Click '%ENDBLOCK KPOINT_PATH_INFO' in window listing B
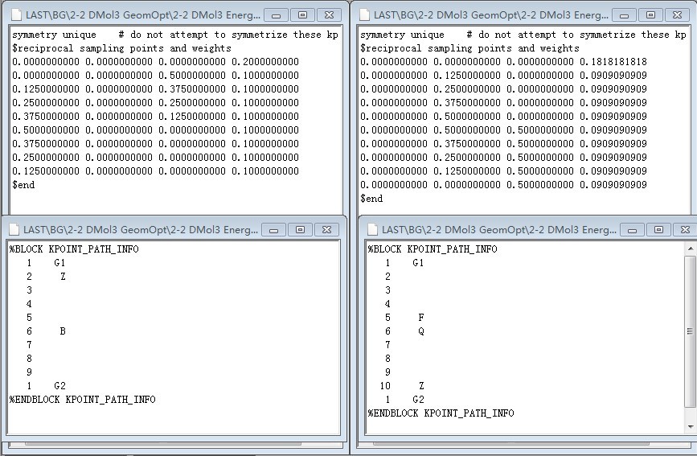The image size is (697, 456). pos(82,400)
